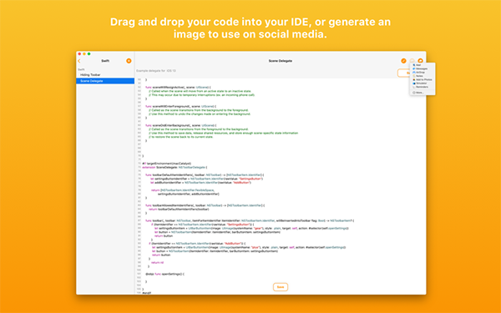The height and width of the screenshot is (313, 501).
Task: Select Notes from the share popup
Action: click(x=422, y=76)
